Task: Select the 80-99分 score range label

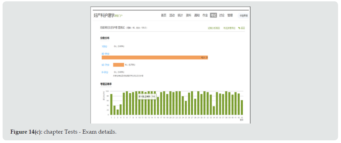Action: (105, 54)
